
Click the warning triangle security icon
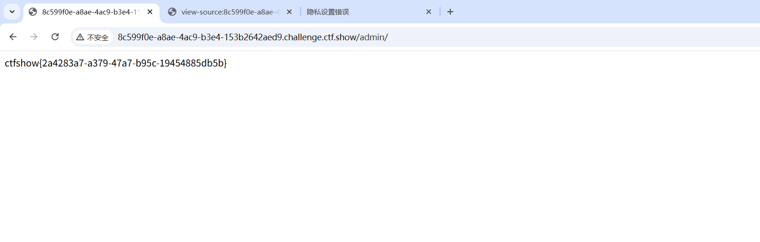(80, 37)
